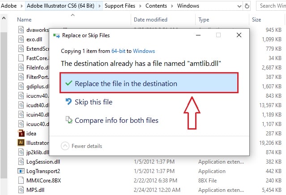Click the dvaworks file icon
The image size is (286, 195).
[21, 30]
